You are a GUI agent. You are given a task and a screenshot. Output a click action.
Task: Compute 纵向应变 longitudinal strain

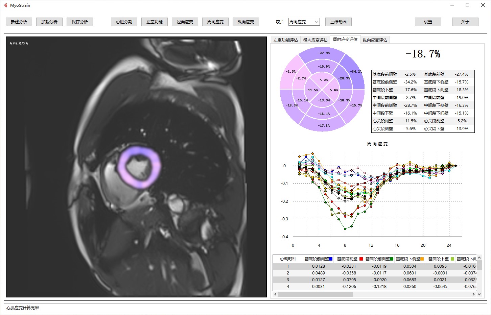246,22
